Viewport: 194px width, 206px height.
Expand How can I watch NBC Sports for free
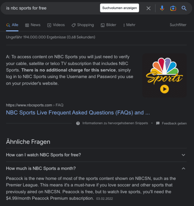click(96, 155)
